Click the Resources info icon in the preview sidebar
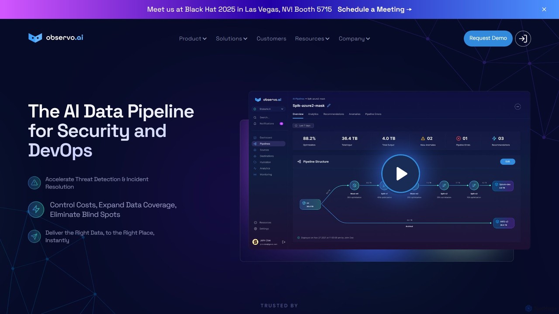The height and width of the screenshot is (314, 559). 255,222
